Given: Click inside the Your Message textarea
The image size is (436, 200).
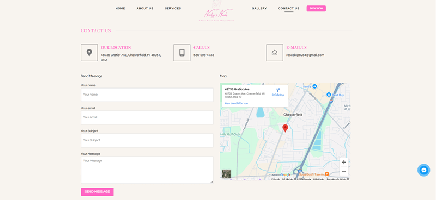Looking at the screenshot, I should [147, 170].
